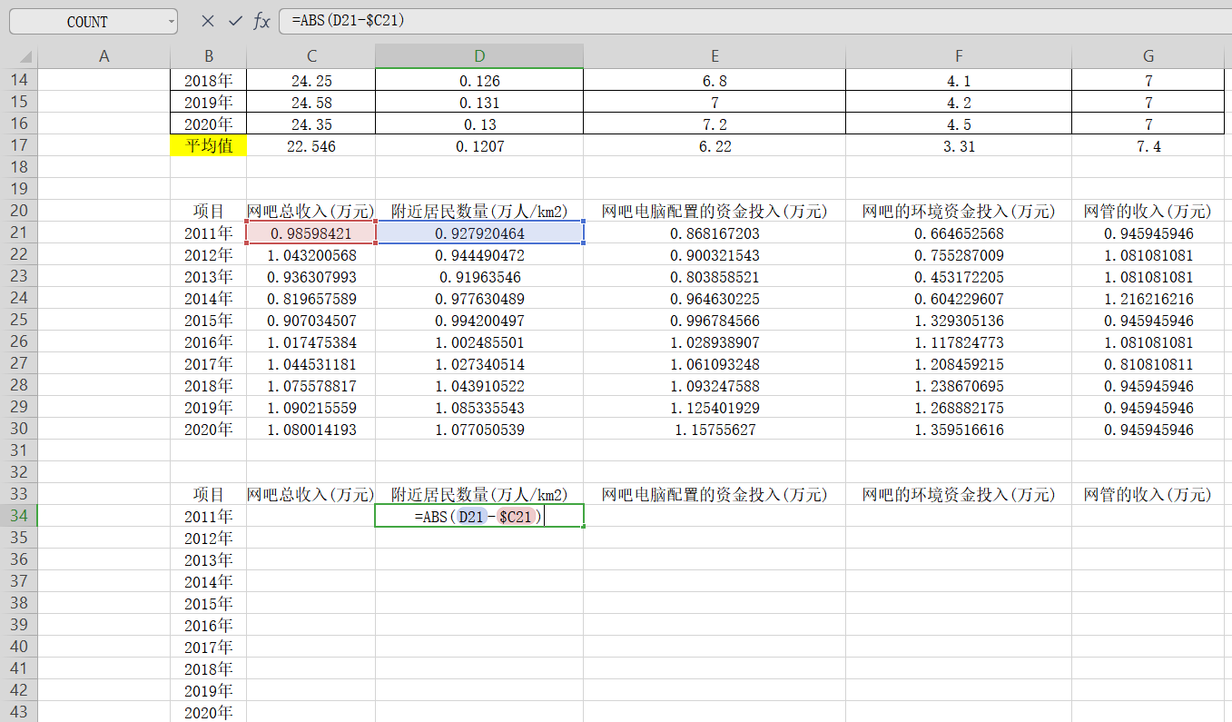Click 2016年 label in row 39

coord(208,625)
